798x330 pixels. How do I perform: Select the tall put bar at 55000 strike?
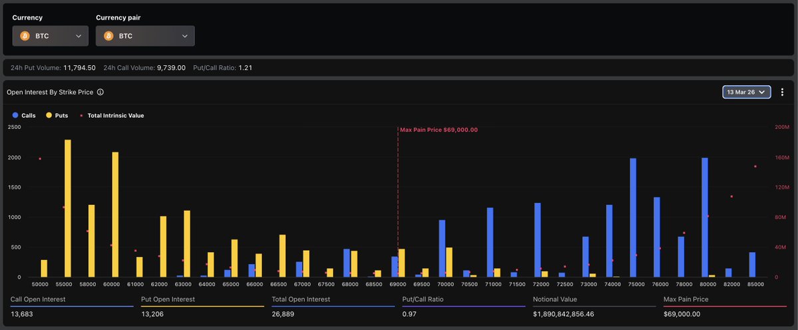[x=68, y=208]
